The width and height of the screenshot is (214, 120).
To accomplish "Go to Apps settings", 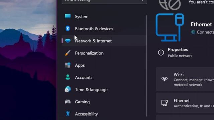I will (104, 65).
